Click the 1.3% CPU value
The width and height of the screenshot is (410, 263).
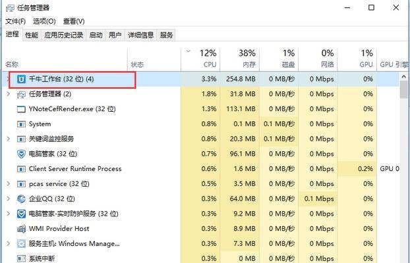(x=209, y=109)
